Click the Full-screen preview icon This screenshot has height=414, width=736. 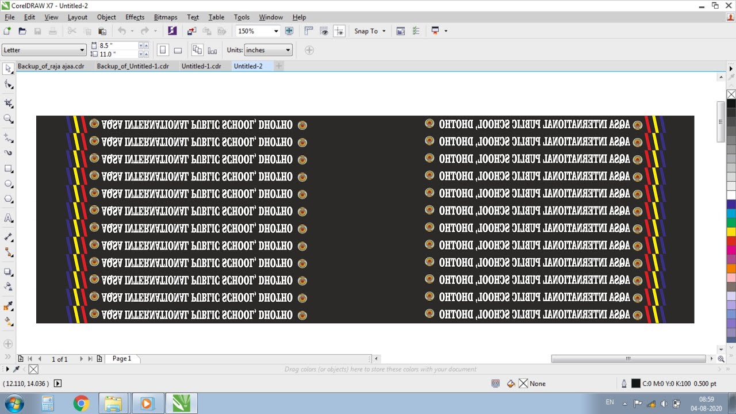[x=289, y=31]
